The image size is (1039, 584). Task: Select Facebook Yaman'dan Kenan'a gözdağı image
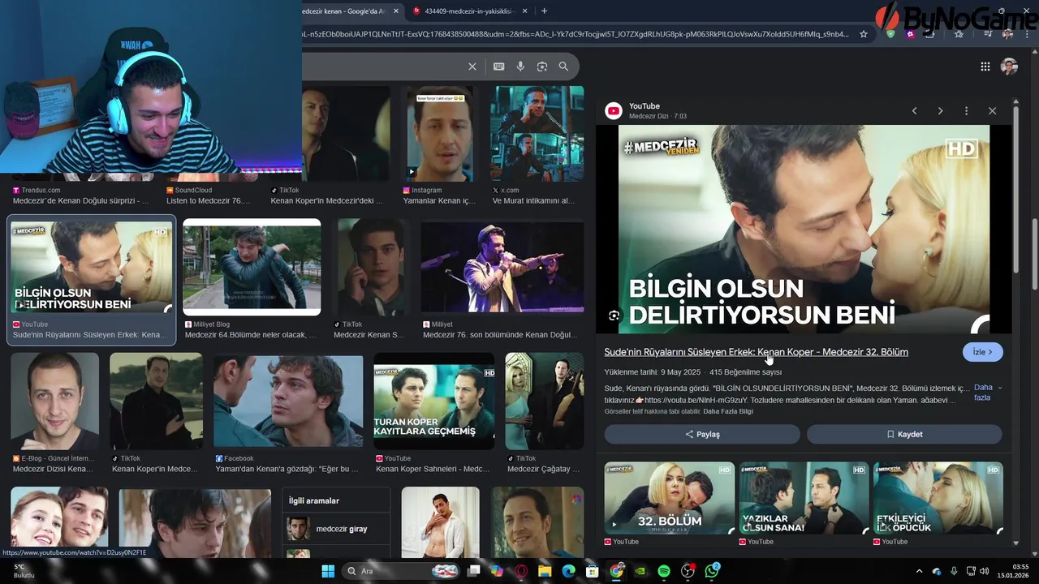(288, 401)
